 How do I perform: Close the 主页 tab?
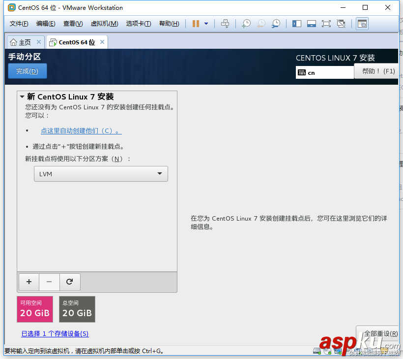point(39,42)
